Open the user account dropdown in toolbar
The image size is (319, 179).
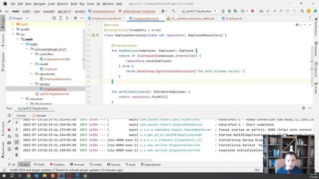164,11
